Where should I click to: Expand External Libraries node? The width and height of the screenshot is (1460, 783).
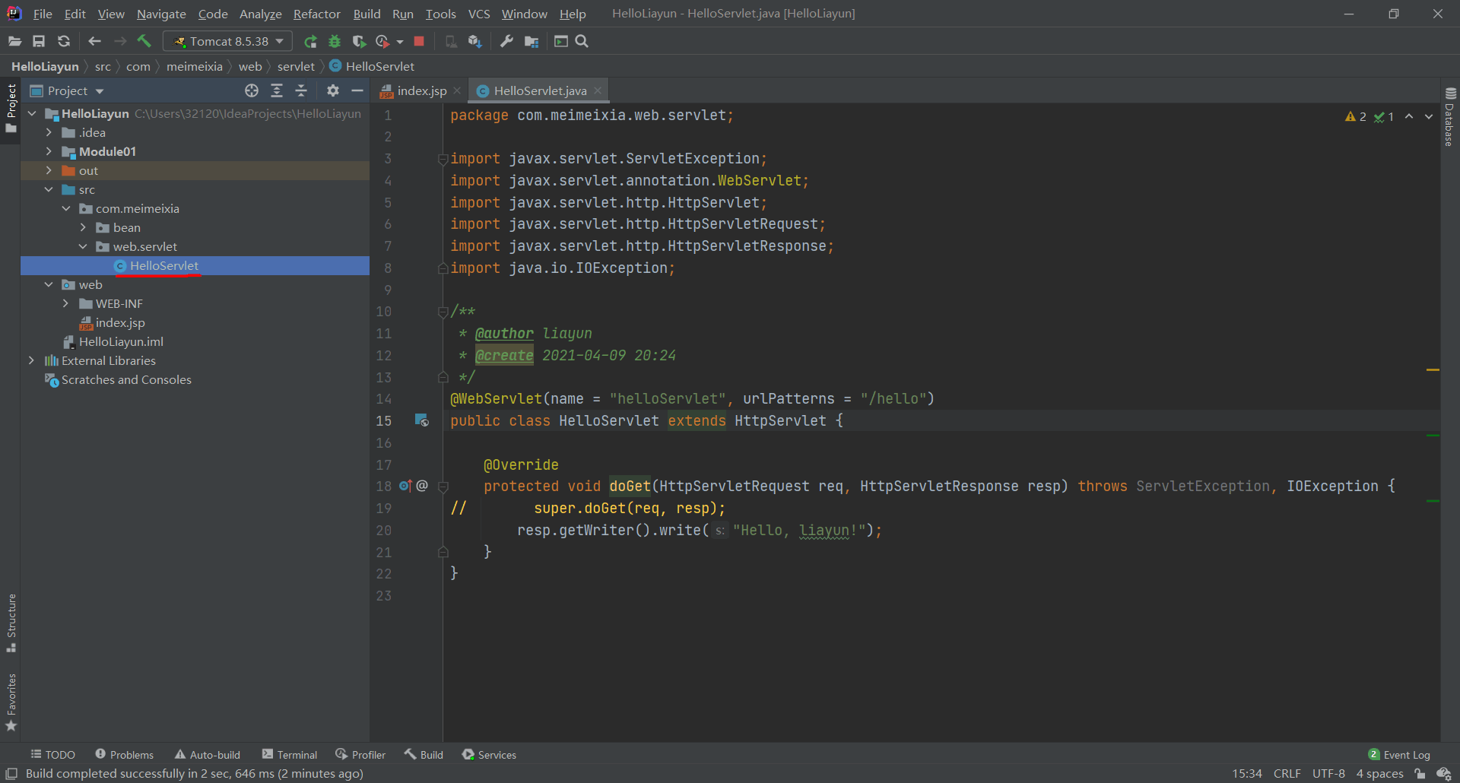(x=31, y=360)
